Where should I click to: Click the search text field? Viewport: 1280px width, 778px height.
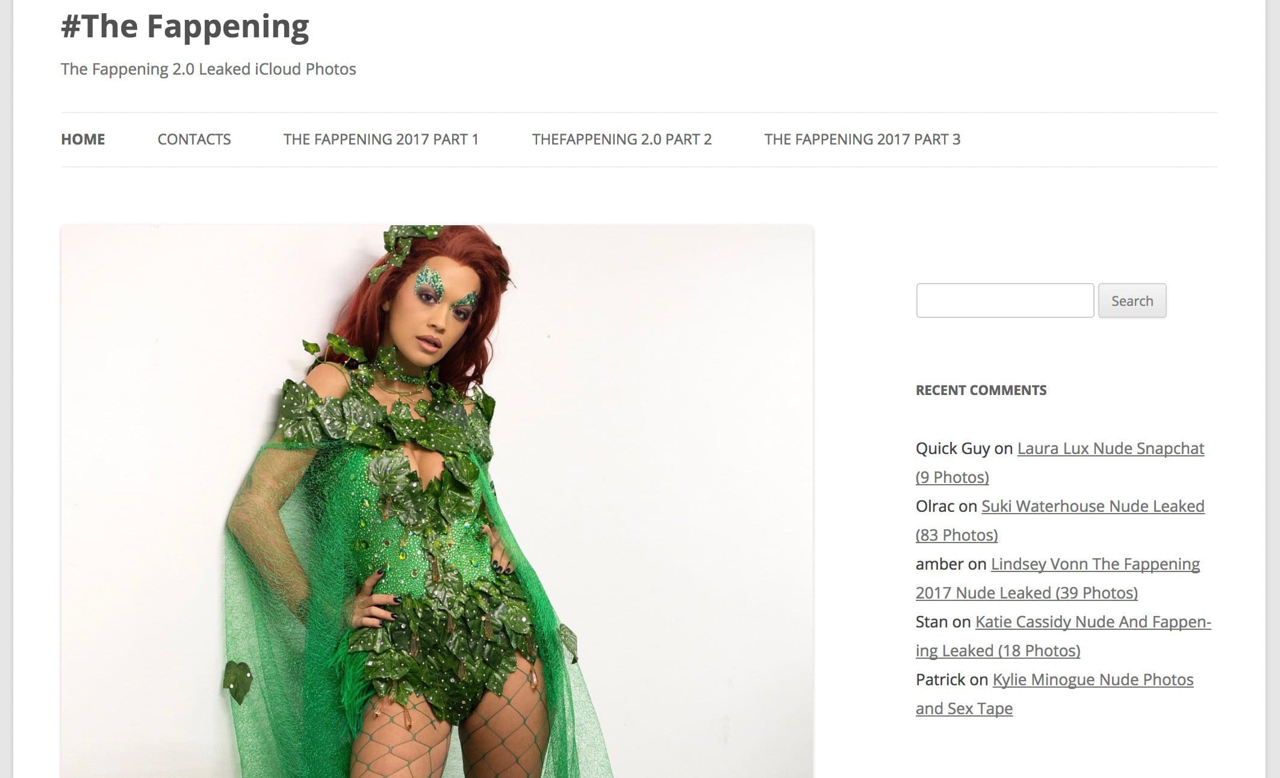1005,300
